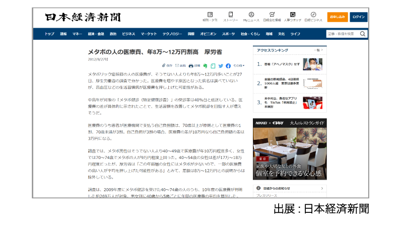Expand the アクセスランキング 一覧 chevron
Screen dimensions: 403x240
pos(318,50)
